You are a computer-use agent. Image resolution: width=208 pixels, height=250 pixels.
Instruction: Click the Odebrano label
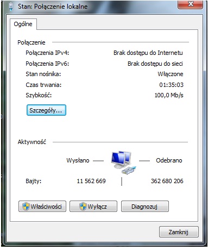[x=169, y=160]
